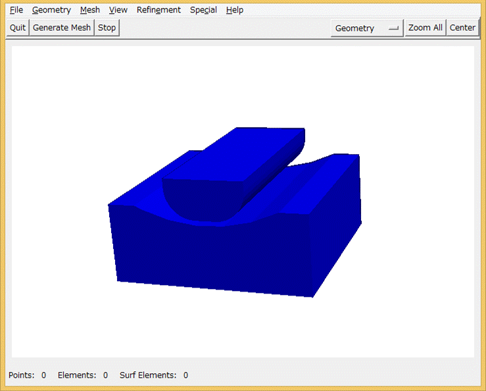
Task: Open the Geometry menu
Action: tap(51, 10)
